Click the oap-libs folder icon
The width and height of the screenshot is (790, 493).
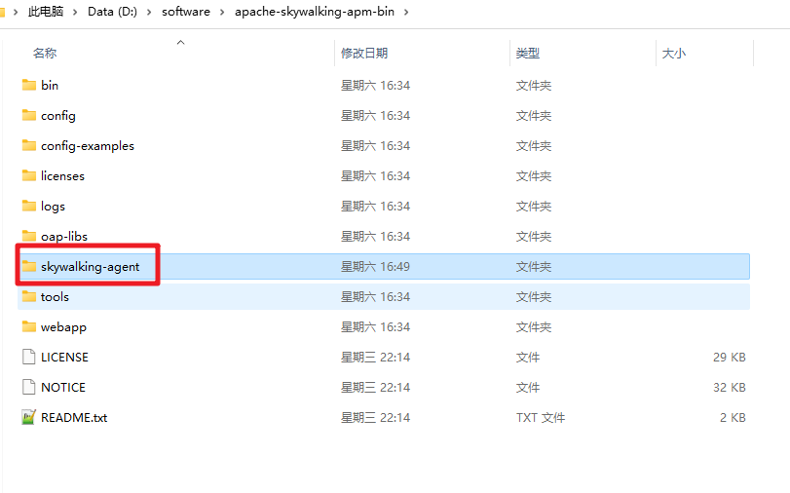29,236
